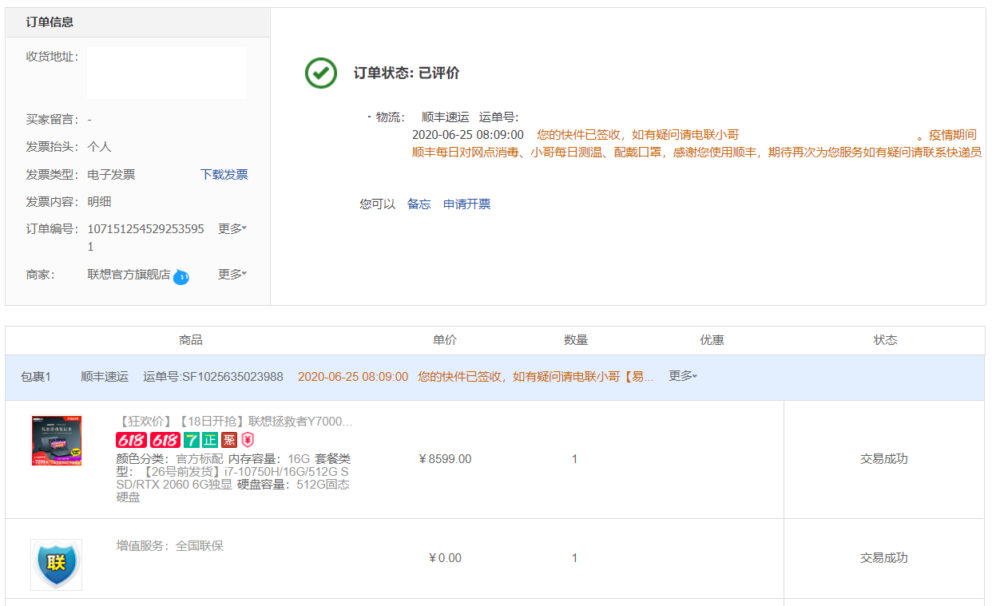Click the 订单信息 panel heading
The image size is (992, 606).
50,22
